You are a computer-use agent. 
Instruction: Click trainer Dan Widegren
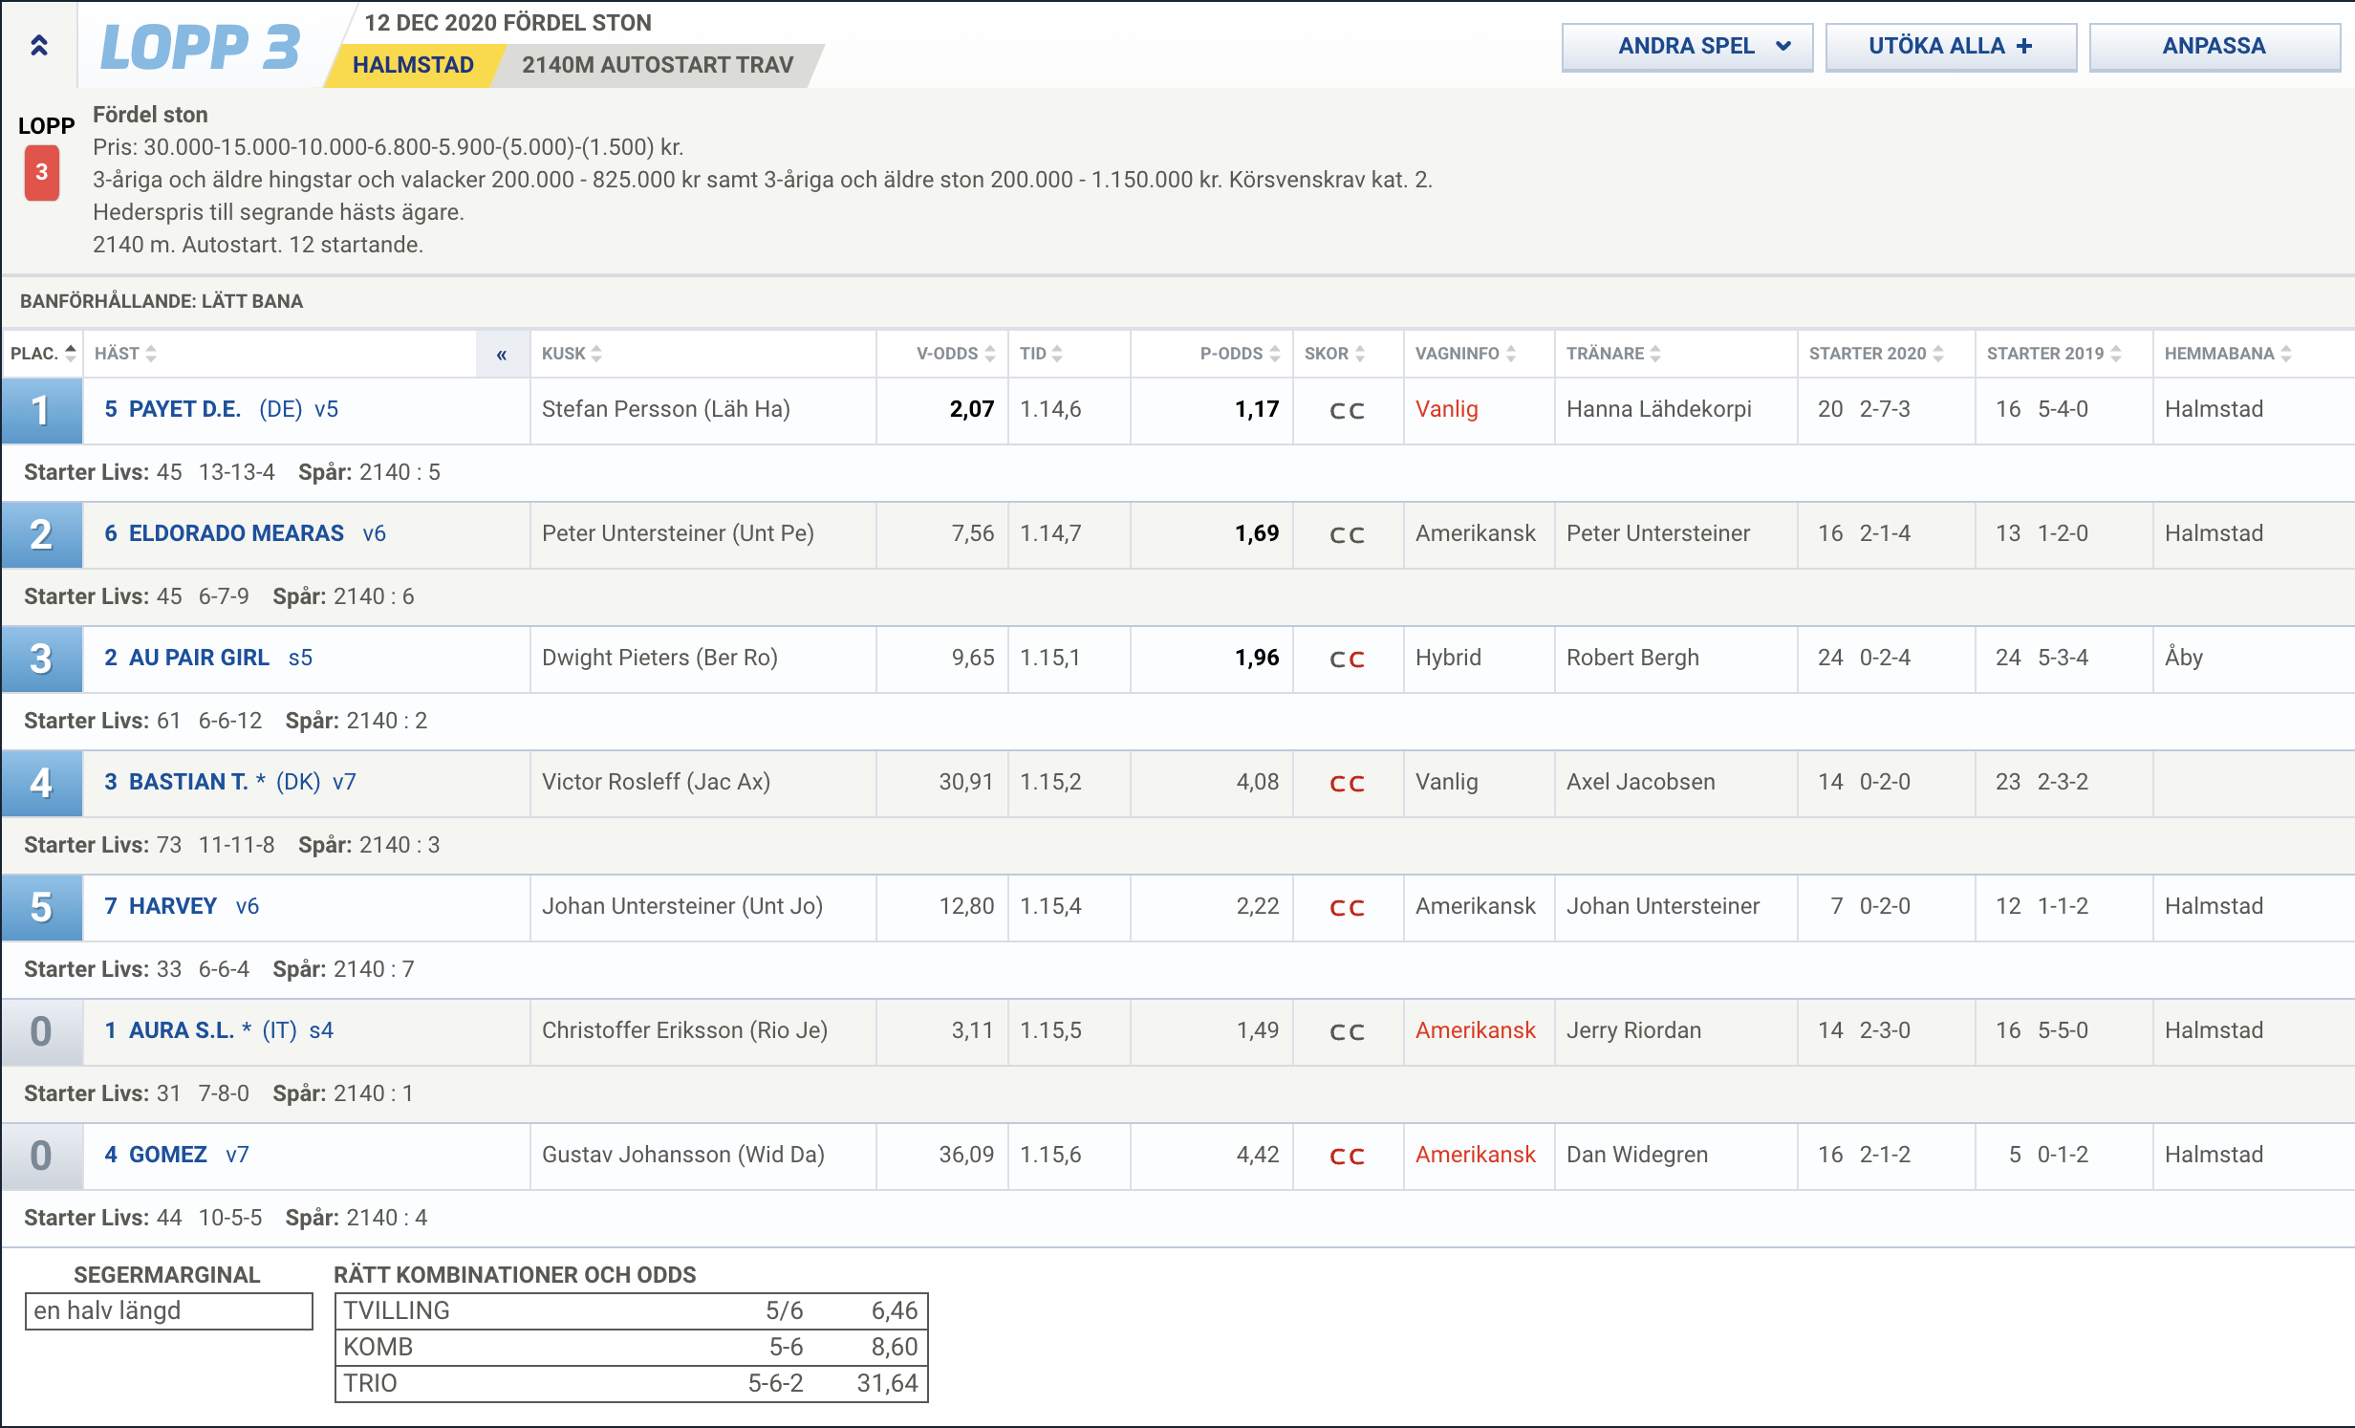(1636, 1155)
